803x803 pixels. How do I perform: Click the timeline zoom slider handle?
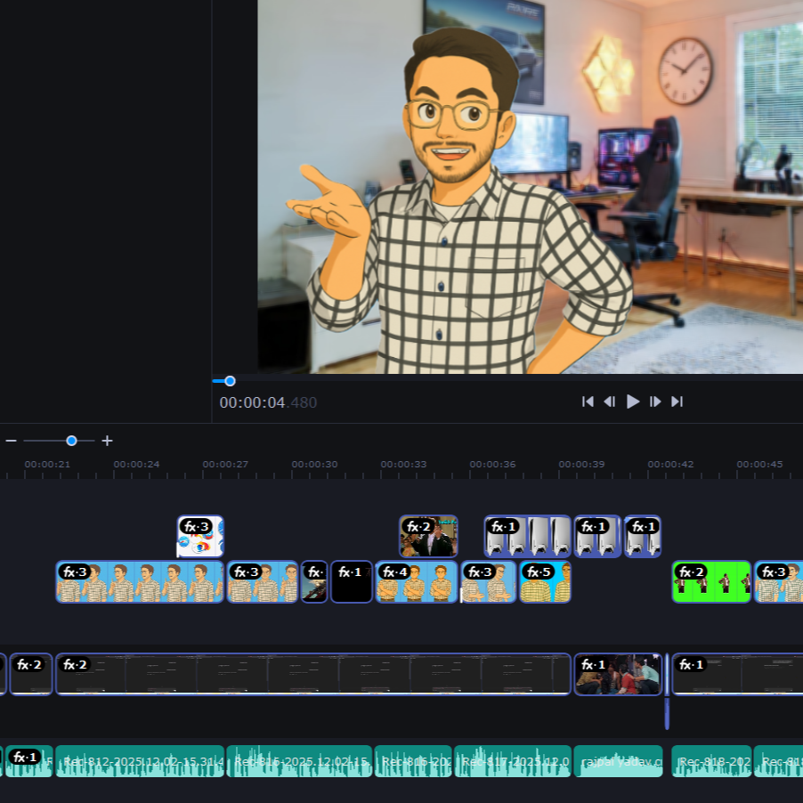pos(72,441)
